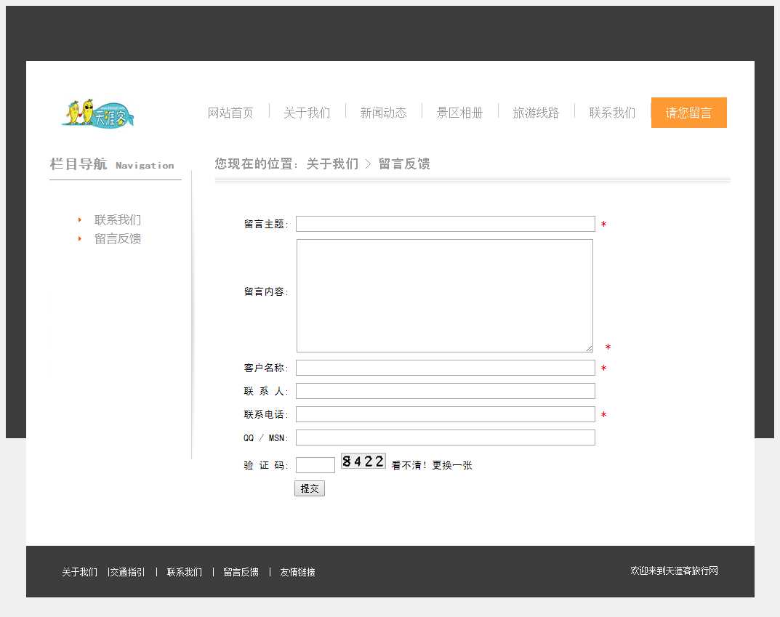Open the 交通指引 footer link
The width and height of the screenshot is (780, 617).
pos(128,572)
